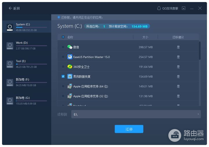Uncheck the 易我数据恢复 checkbox
The height and width of the screenshot is (147, 209).
point(63,76)
